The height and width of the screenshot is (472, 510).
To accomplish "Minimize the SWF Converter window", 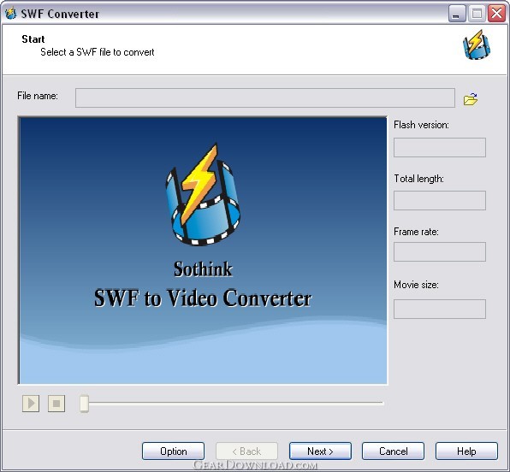I will click(x=457, y=14).
